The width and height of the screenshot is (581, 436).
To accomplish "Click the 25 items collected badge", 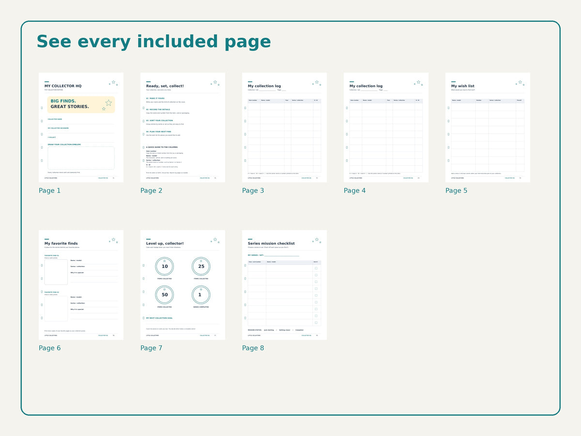I will (x=201, y=266).
